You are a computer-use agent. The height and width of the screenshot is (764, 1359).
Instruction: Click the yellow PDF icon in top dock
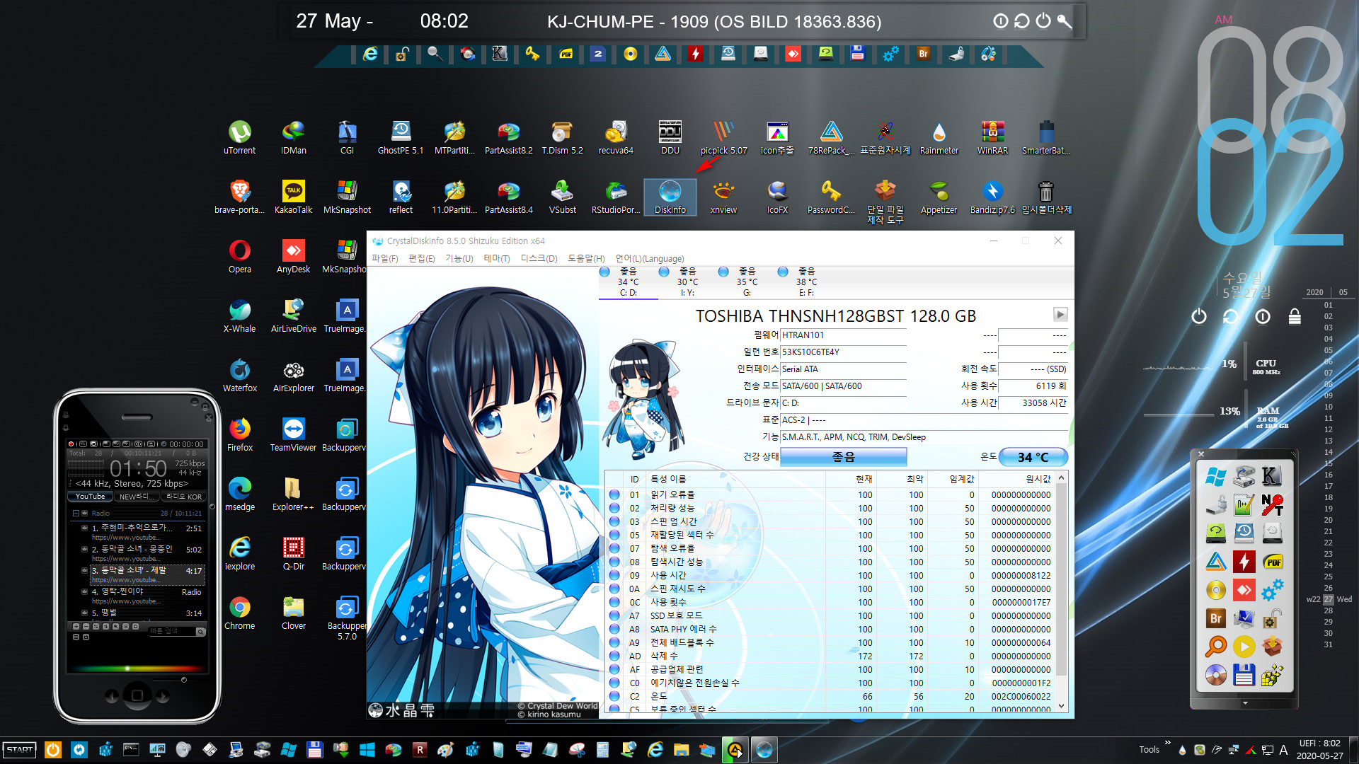[566, 54]
